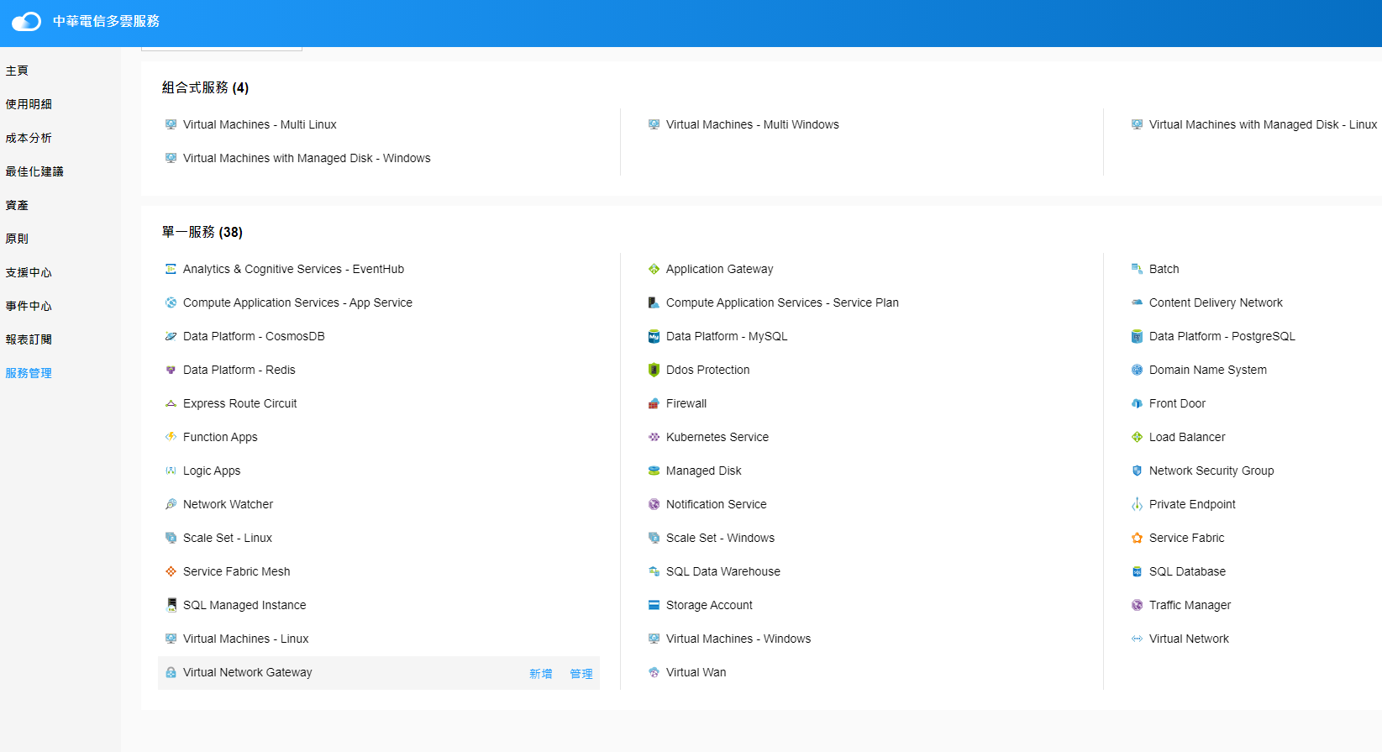The image size is (1382, 752).
Task: Click the PostgreSQL service icon
Action: coord(1138,336)
